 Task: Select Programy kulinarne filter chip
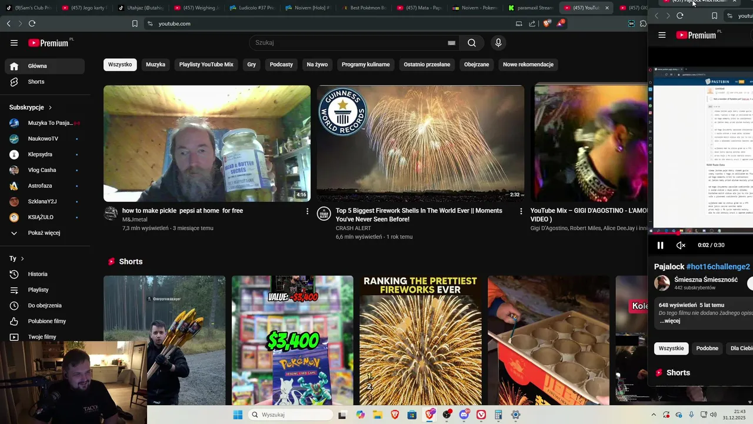[366, 65]
